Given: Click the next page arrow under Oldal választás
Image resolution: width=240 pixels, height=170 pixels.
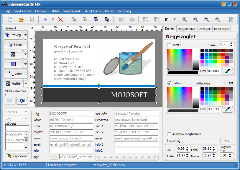Looking at the screenshot, I should tap(22, 101).
